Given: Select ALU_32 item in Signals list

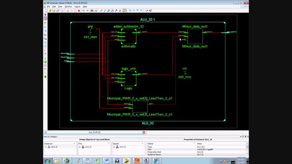Looking at the screenshot, I should 122,147.
